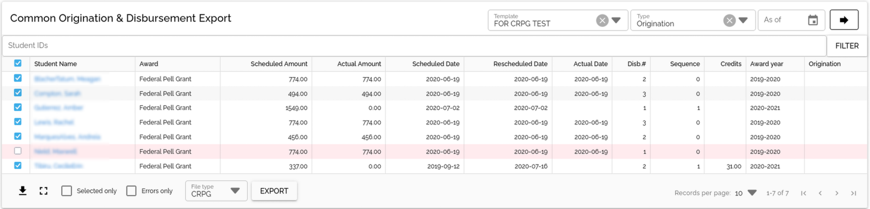Image resolution: width=870 pixels, height=209 pixels.
Task: Check the unchecked row highlighted in pink
Action: coord(18,151)
